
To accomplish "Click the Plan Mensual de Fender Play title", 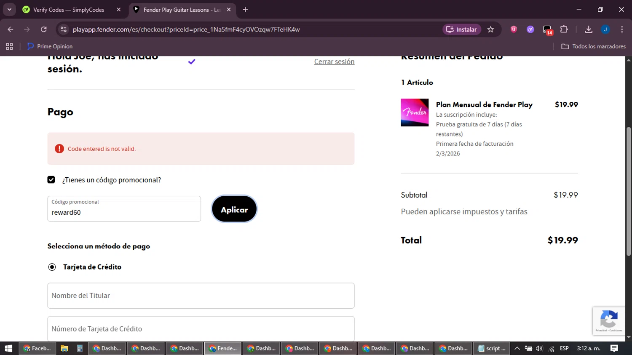I will pyautogui.click(x=484, y=104).
